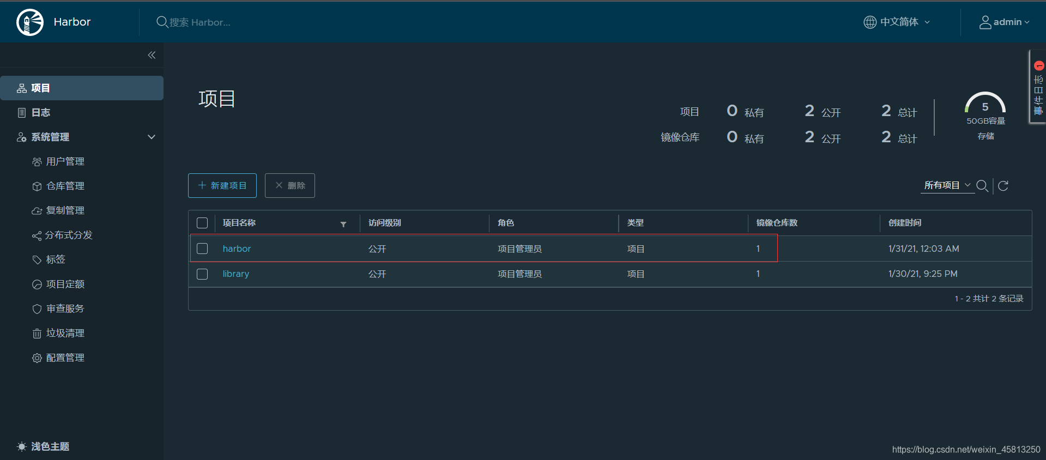Image resolution: width=1046 pixels, height=460 pixels.
Task: Click the 50GB容量 storage label
Action: (985, 121)
